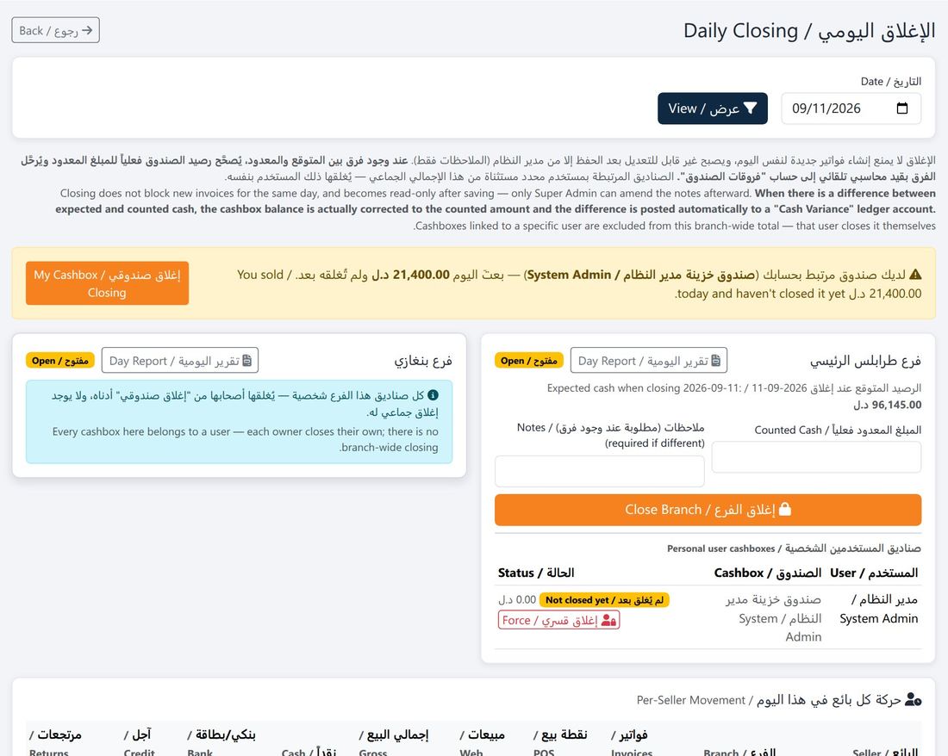Click the expected cash amount 96,145.00
This screenshot has height=756, width=948.
(x=888, y=405)
